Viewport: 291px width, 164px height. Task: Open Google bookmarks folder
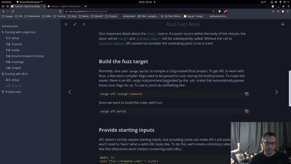click(x=7, y=16)
